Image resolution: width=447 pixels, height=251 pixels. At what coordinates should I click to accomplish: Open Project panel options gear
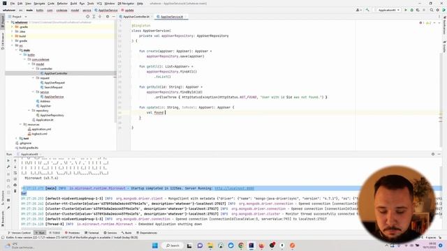pyautogui.click(x=108, y=17)
